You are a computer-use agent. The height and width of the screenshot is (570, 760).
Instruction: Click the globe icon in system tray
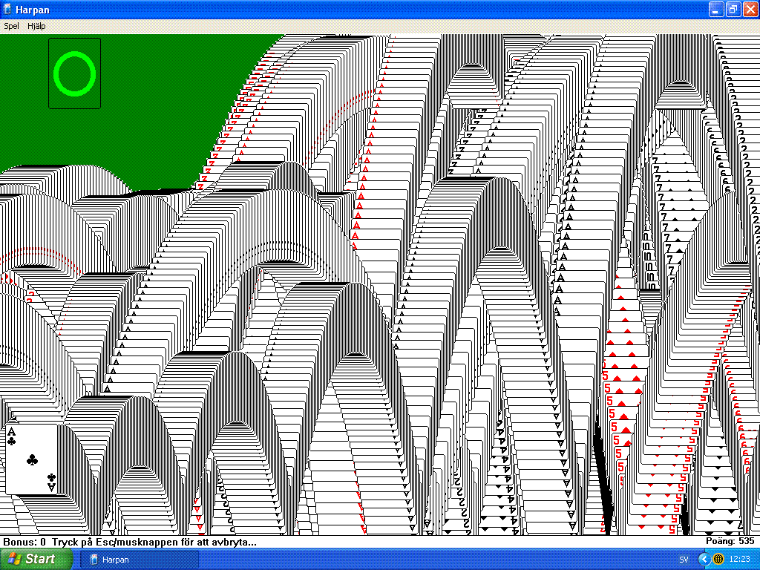[718, 560]
